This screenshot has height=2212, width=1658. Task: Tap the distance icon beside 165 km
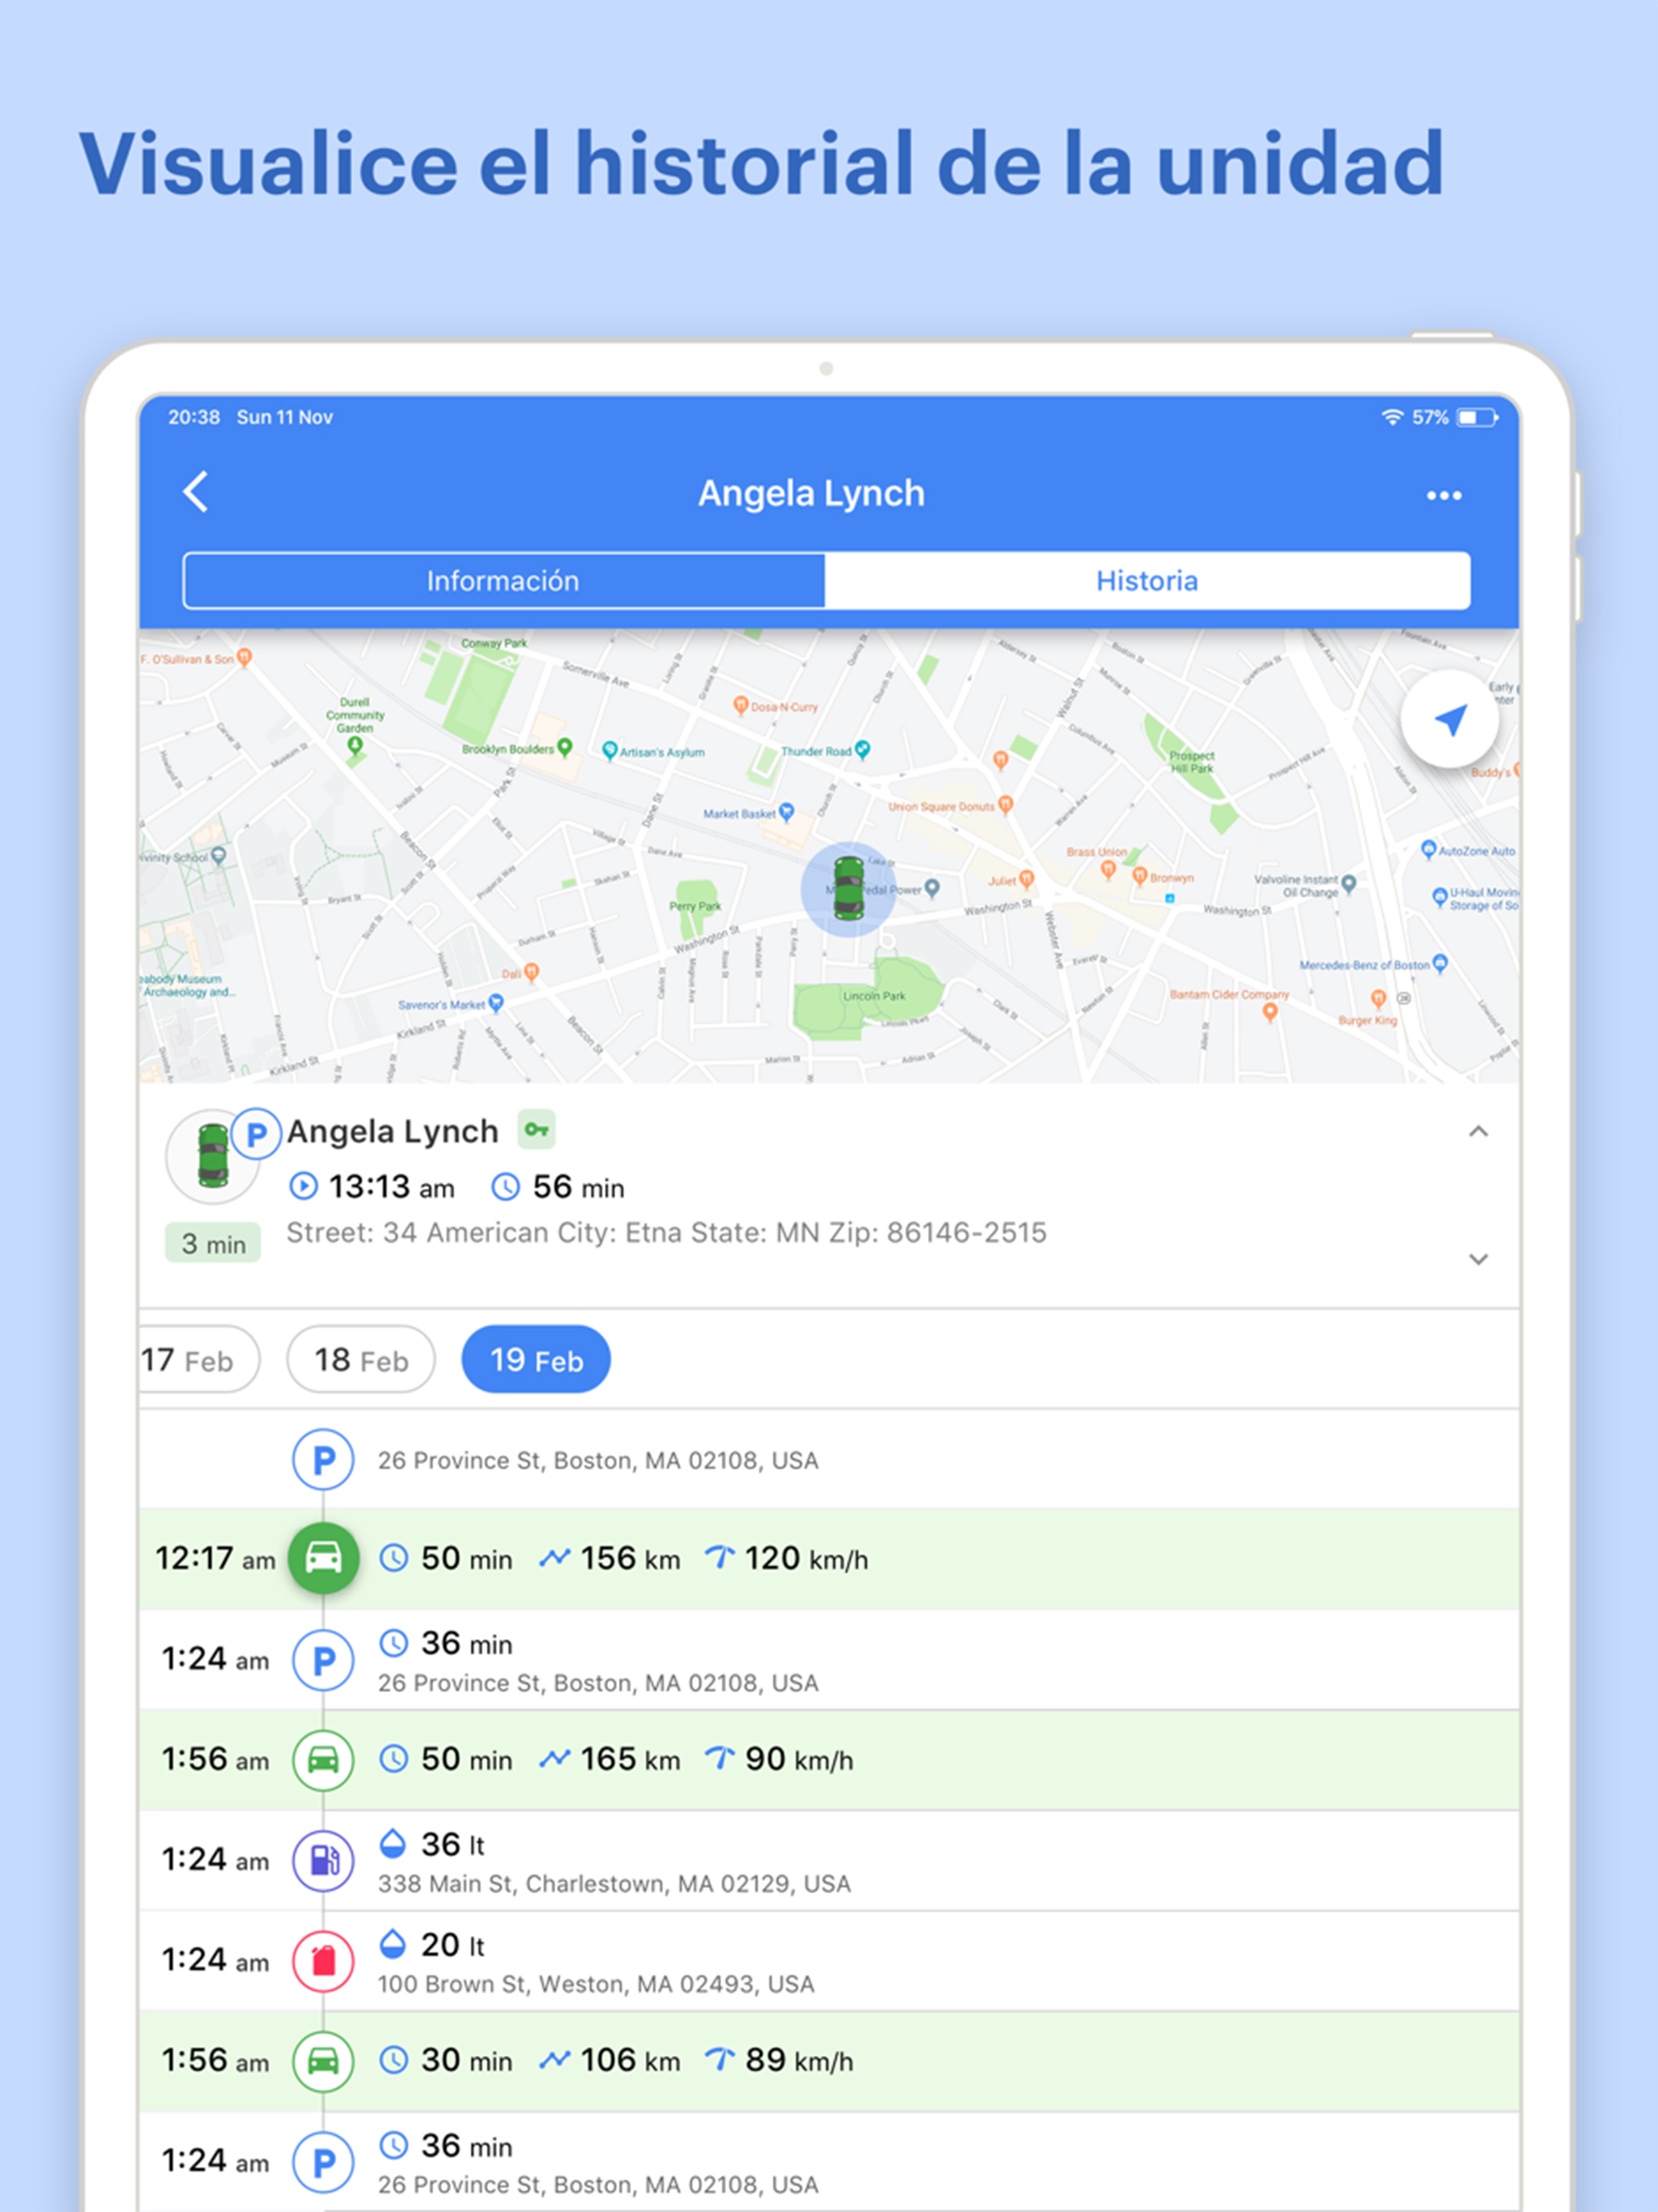point(555,1758)
